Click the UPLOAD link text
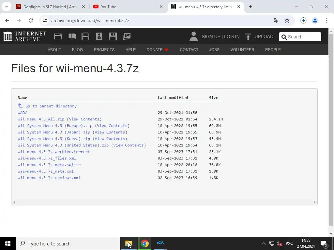 264,36
